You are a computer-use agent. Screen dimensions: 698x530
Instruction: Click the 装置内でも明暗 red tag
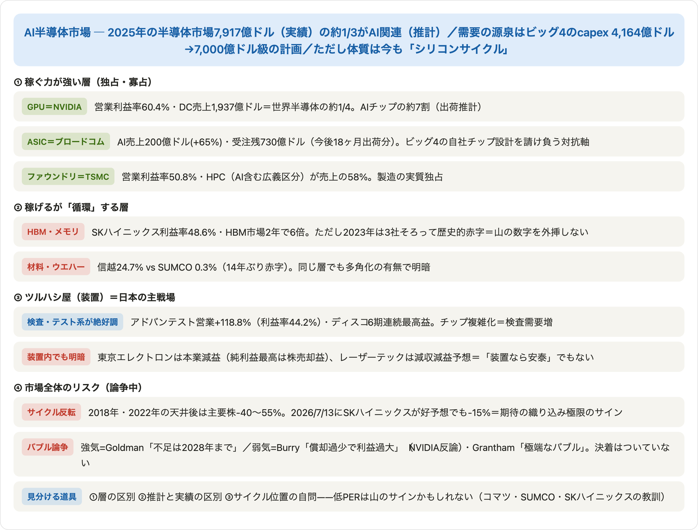tap(56, 357)
